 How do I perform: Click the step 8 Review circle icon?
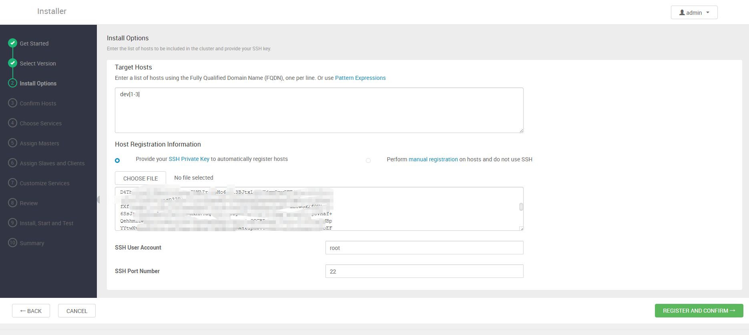(x=12, y=203)
